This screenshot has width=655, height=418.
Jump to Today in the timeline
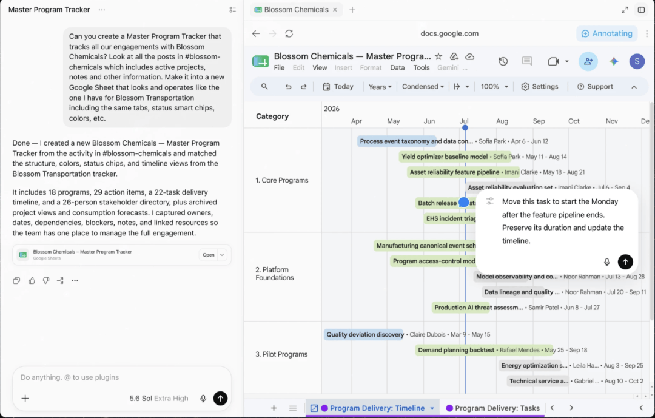tap(338, 87)
